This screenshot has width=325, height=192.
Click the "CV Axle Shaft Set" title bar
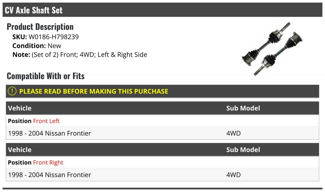pyautogui.click(x=34, y=10)
